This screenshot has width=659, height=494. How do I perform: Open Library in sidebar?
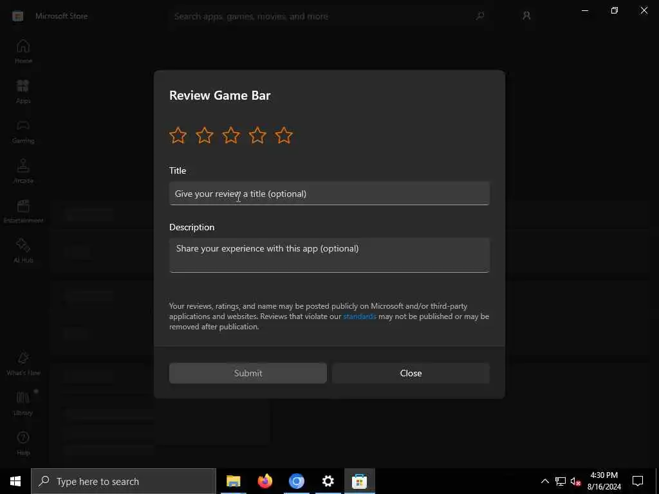click(23, 404)
